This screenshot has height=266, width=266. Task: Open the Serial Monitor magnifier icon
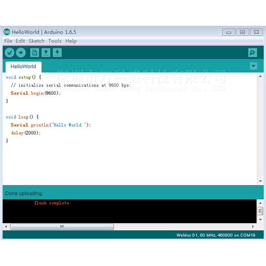[252, 53]
